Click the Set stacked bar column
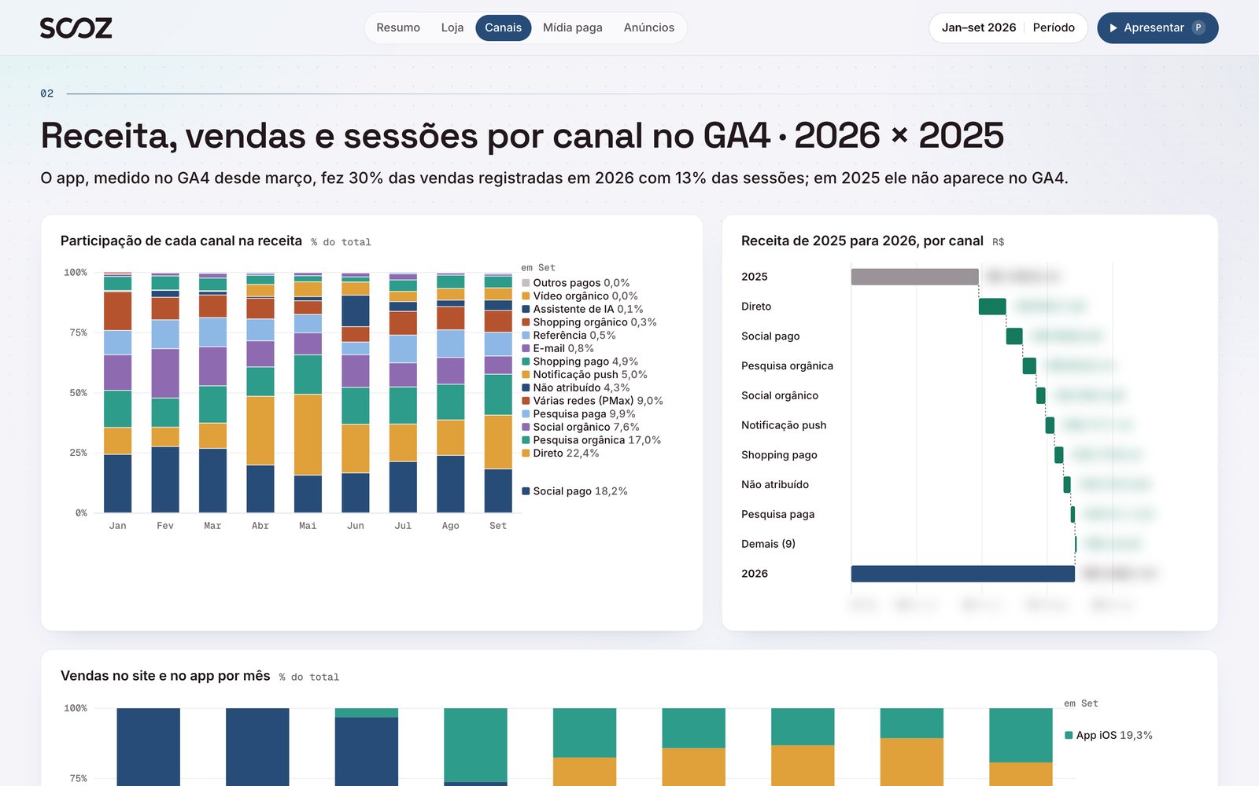The height and width of the screenshot is (786, 1259). pos(498,393)
